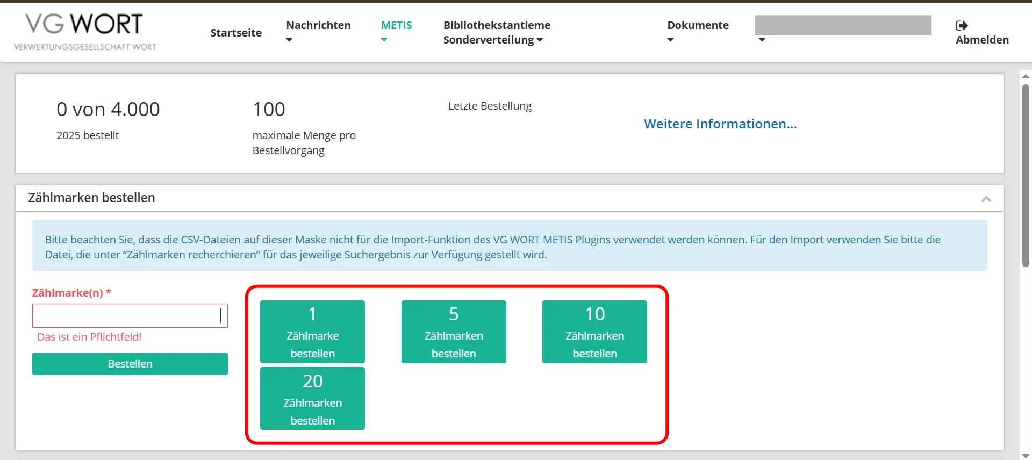Image resolution: width=1032 pixels, height=460 pixels.
Task: Expand the Sonderverteilung dropdown arrow
Action: point(540,40)
